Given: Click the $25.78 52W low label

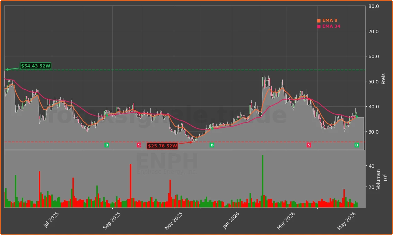Looking at the screenshot, I should click(163, 146).
